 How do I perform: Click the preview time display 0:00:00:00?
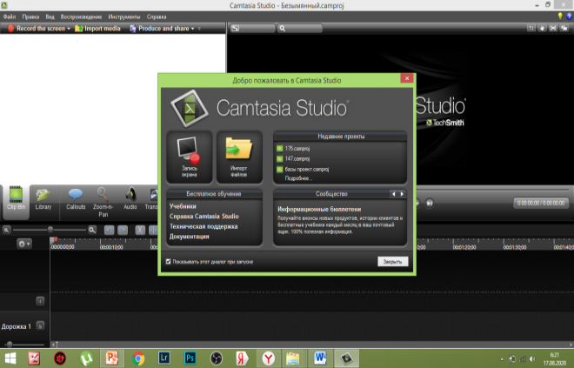541,203
